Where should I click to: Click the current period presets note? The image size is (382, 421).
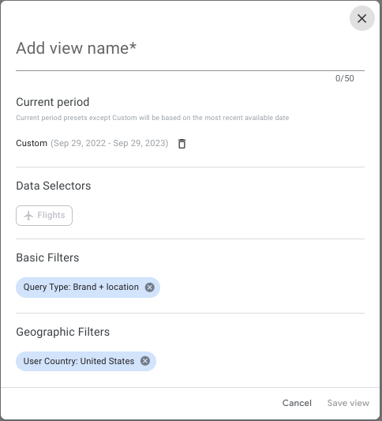(x=152, y=118)
